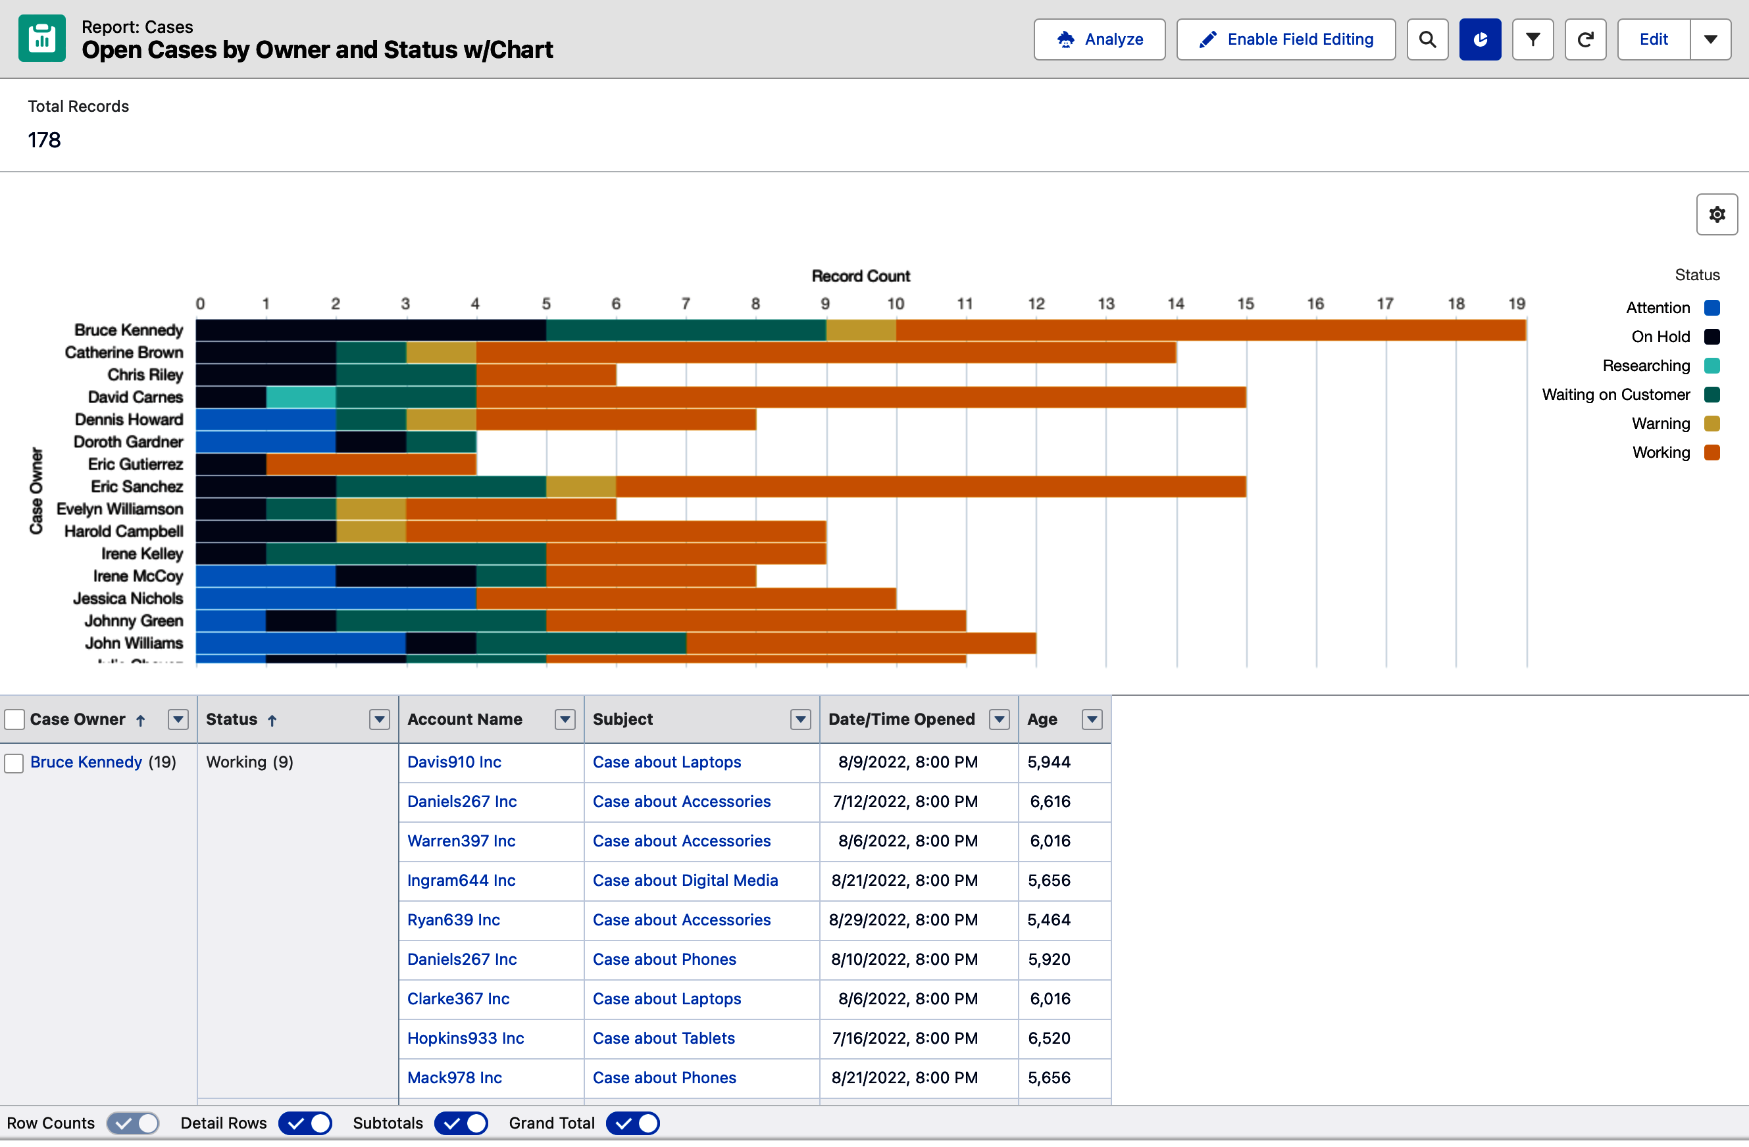This screenshot has height=1147, width=1749.
Task: Click the Total Records value 178
Action: coord(44,140)
